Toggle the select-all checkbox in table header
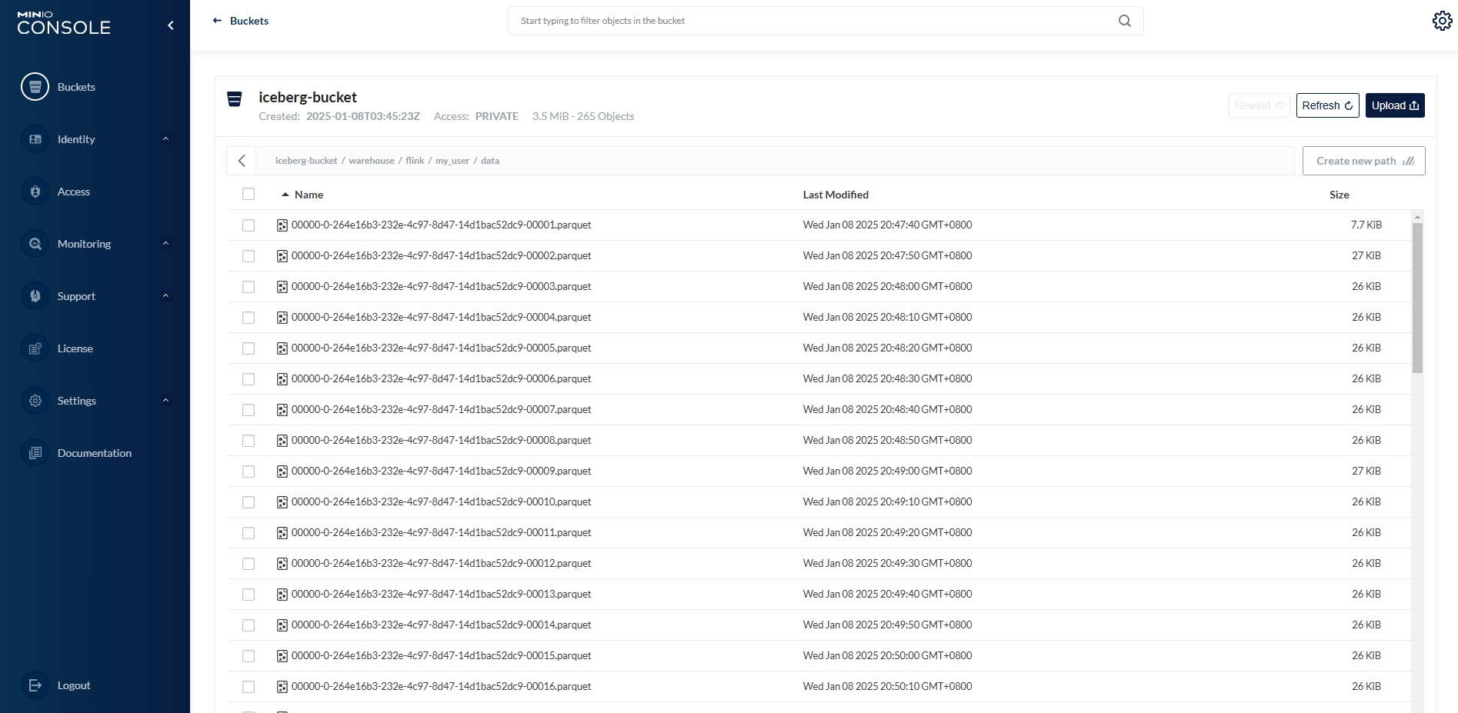The height and width of the screenshot is (713, 1458). point(249,195)
